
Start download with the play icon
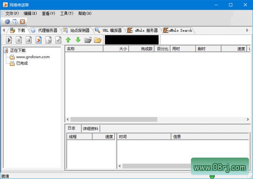(9, 40)
